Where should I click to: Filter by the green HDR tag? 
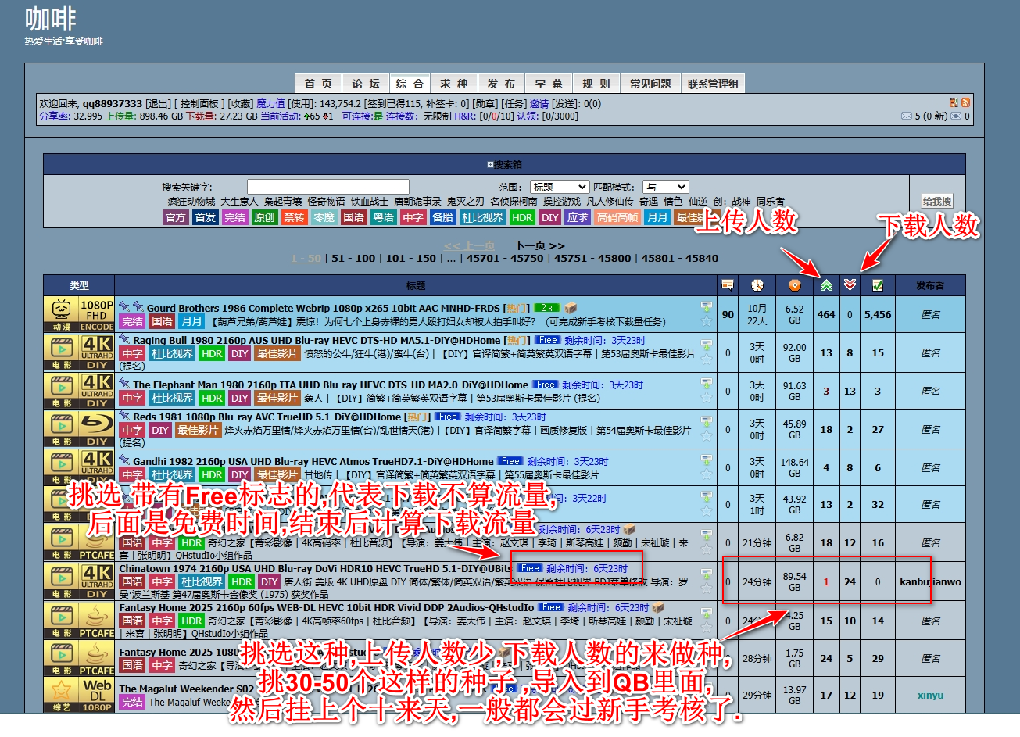522,217
